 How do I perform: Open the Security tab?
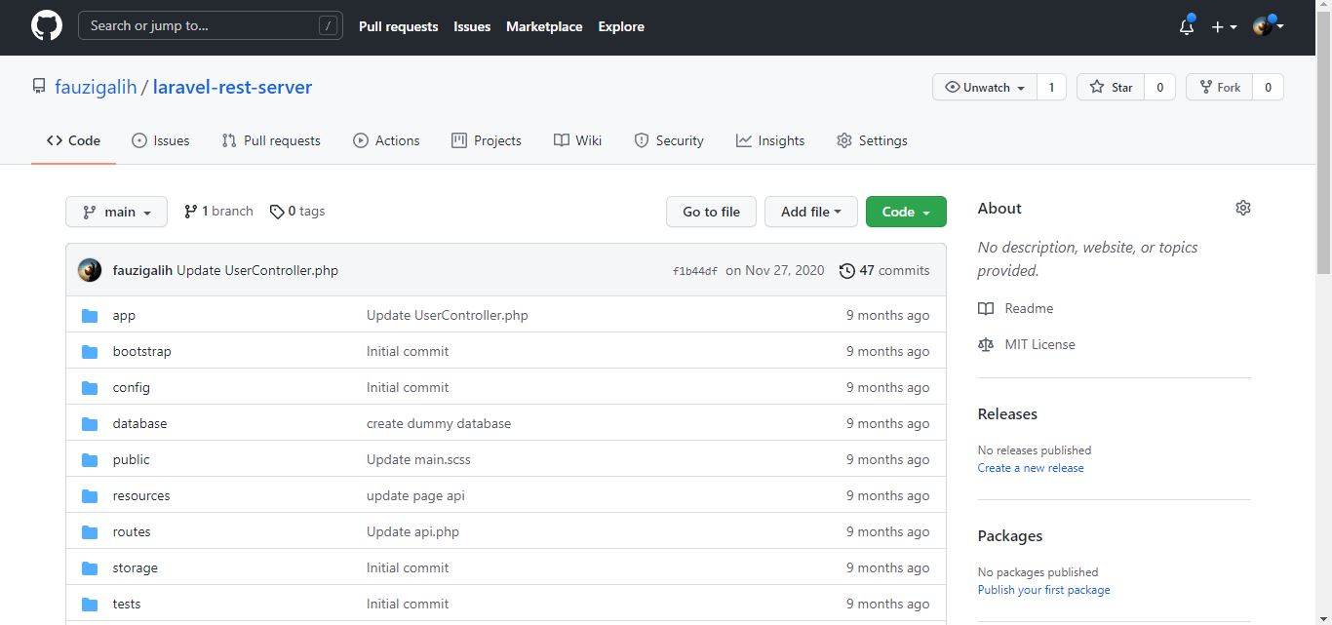point(669,140)
